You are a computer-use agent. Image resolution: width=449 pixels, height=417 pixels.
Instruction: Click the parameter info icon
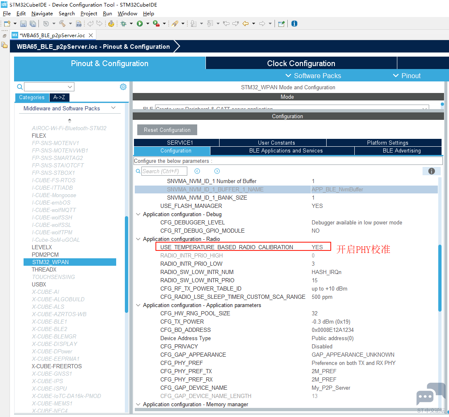[x=431, y=171]
